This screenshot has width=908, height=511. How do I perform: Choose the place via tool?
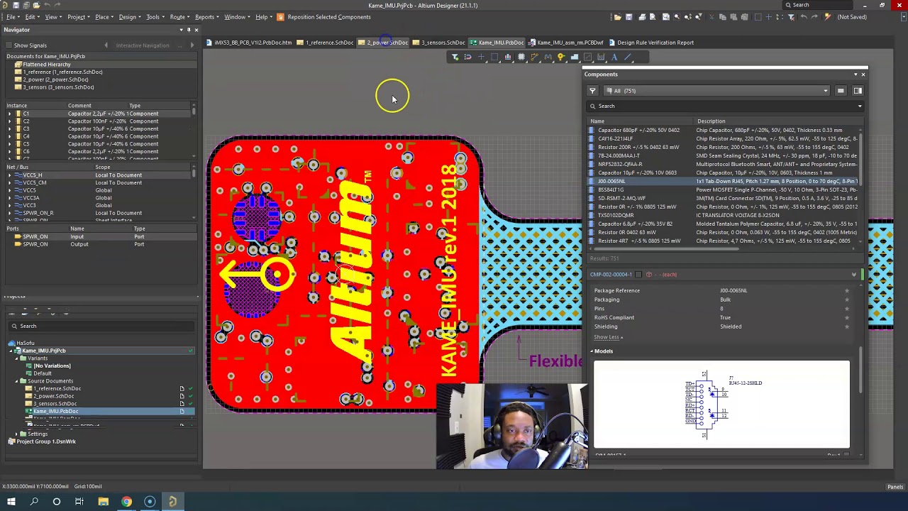pyautogui.click(x=561, y=57)
